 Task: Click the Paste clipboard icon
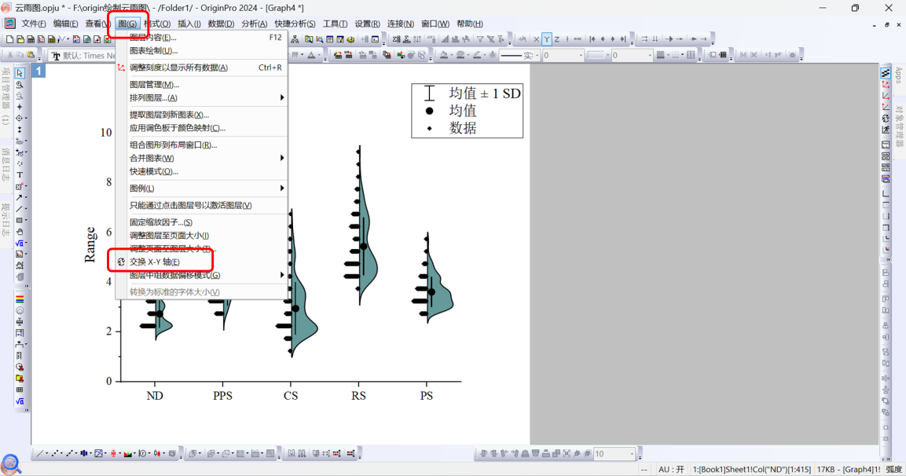(31, 55)
